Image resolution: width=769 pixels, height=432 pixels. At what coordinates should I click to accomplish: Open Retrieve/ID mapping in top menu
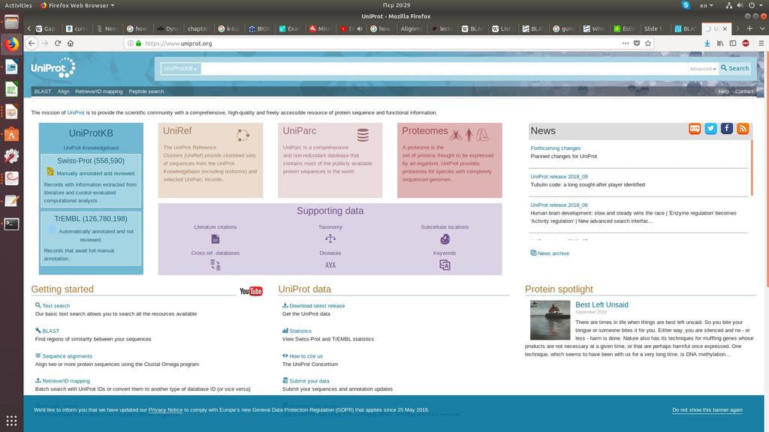pyautogui.click(x=98, y=91)
